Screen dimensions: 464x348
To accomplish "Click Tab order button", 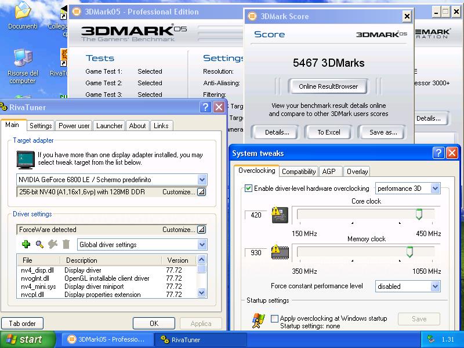I will (x=22, y=324).
